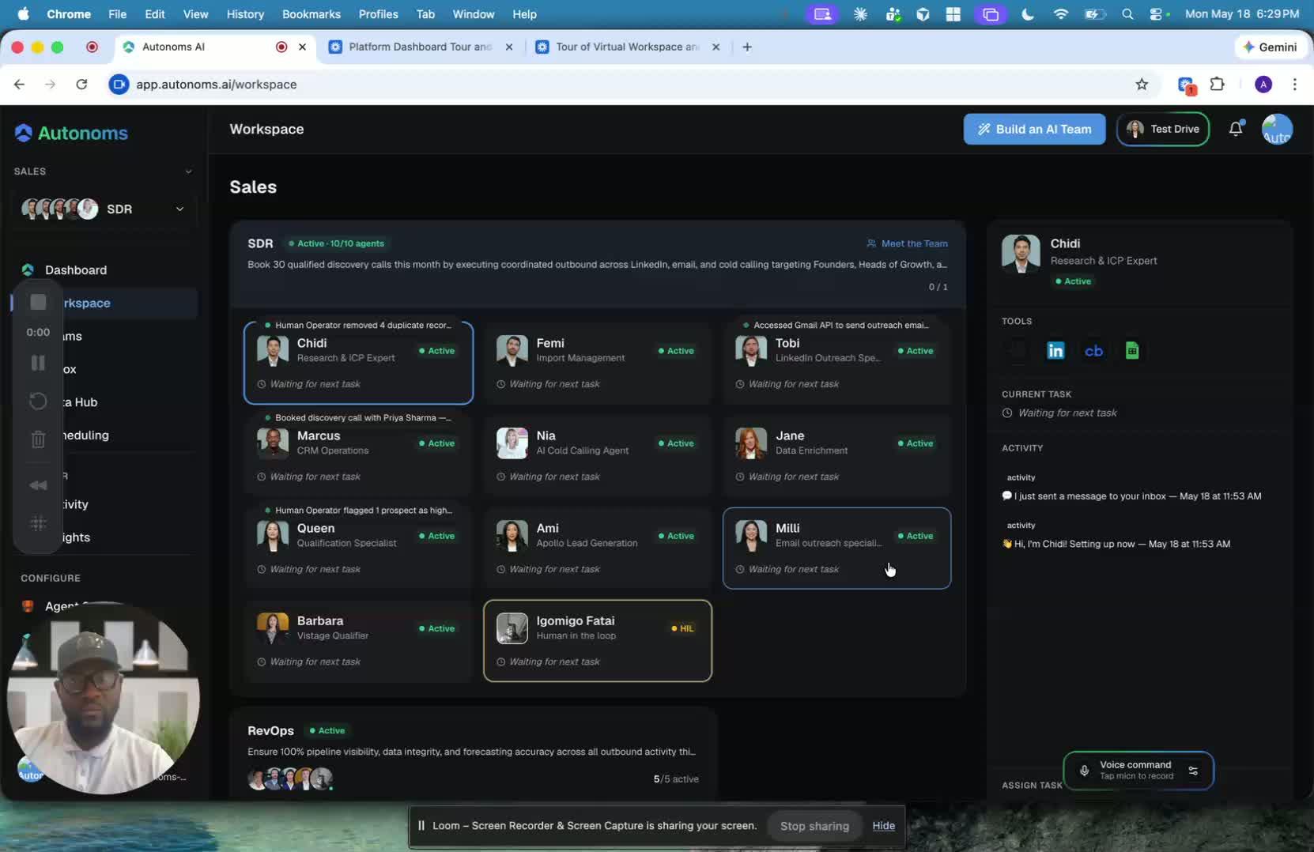
Task: Open the Gemini button
Action: 1270,47
